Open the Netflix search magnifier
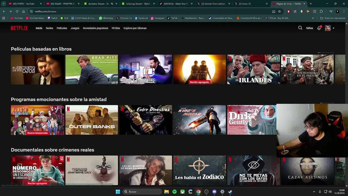 (300, 28)
